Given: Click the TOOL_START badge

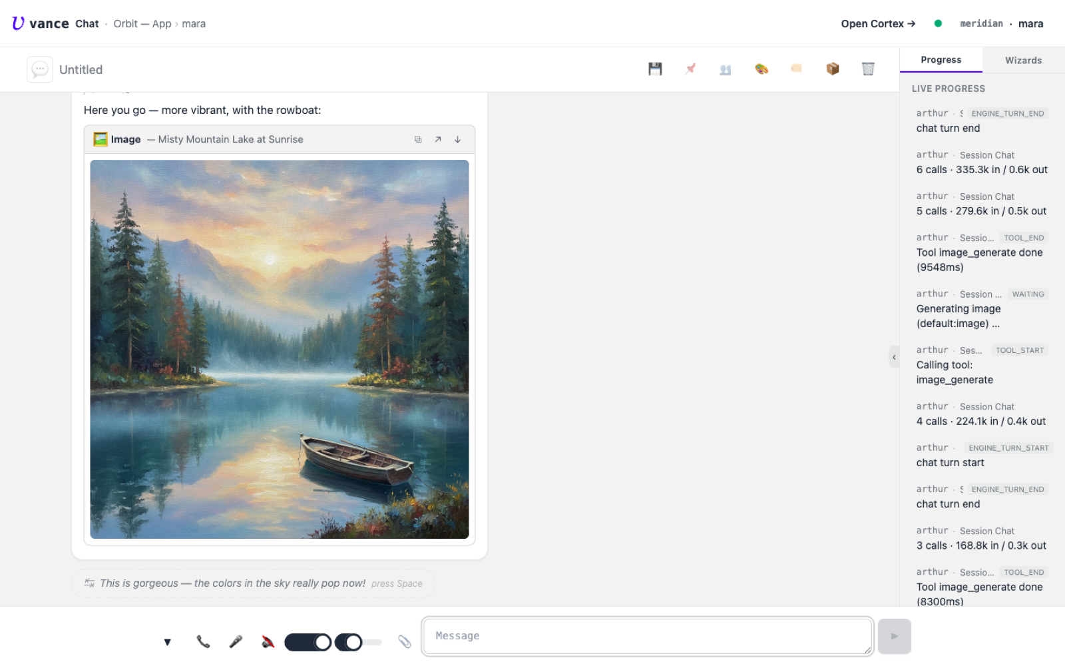Looking at the screenshot, I should pyautogui.click(x=1019, y=350).
